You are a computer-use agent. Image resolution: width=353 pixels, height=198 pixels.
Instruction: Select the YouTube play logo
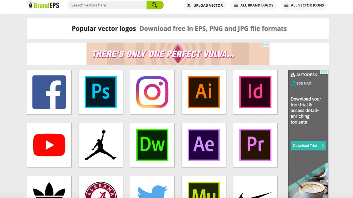pyautogui.click(x=49, y=144)
